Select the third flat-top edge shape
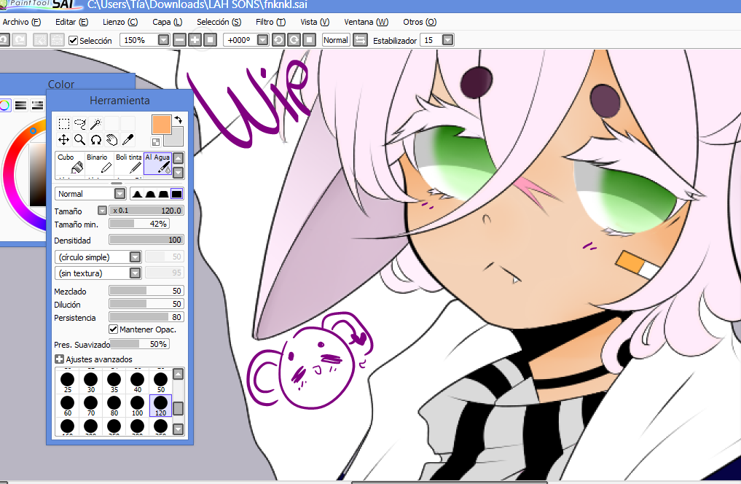Viewport: 741px width, 484px height. point(163,194)
